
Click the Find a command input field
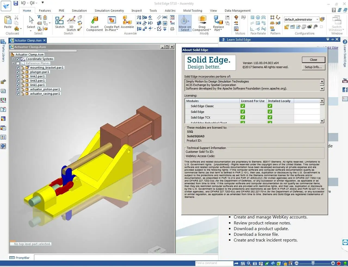(214, 263)
